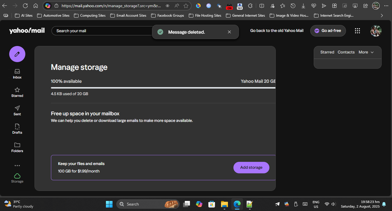Image resolution: width=392 pixels, height=211 pixels.
Task: Select the Storage cloud icon
Action: click(x=17, y=178)
